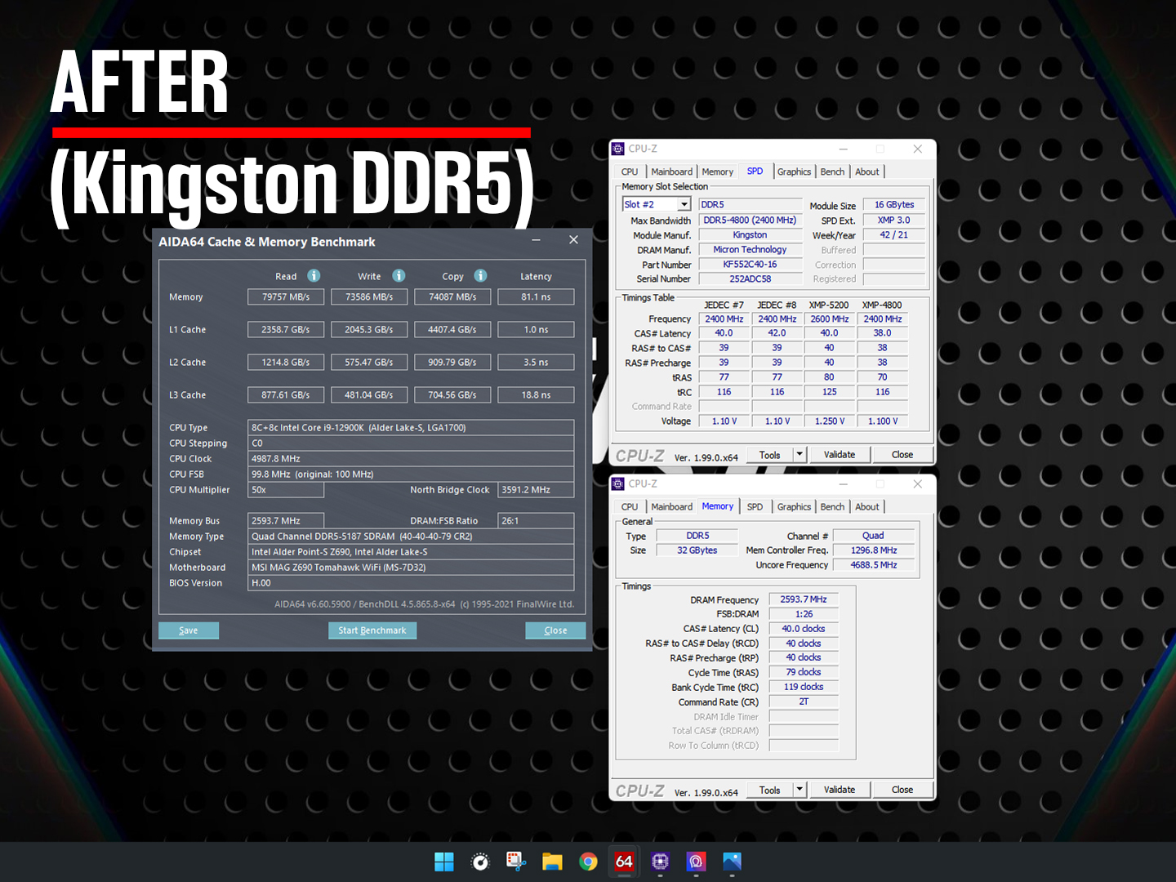Click Command Rate (CR) value 2T
The height and width of the screenshot is (882, 1176).
point(804,702)
